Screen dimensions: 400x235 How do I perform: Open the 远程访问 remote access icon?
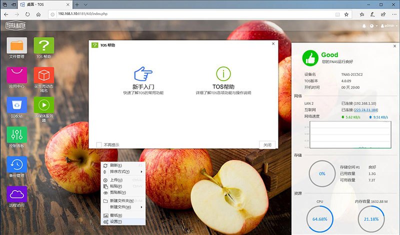(16, 195)
